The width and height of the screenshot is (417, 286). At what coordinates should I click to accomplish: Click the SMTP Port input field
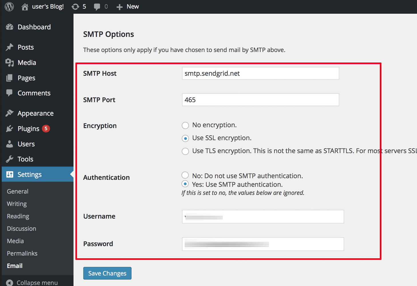[x=261, y=100]
